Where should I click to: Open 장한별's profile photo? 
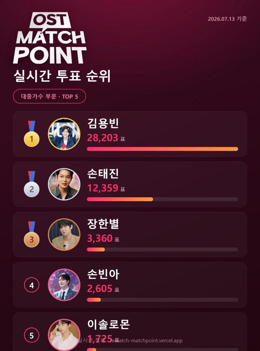pos(64,234)
